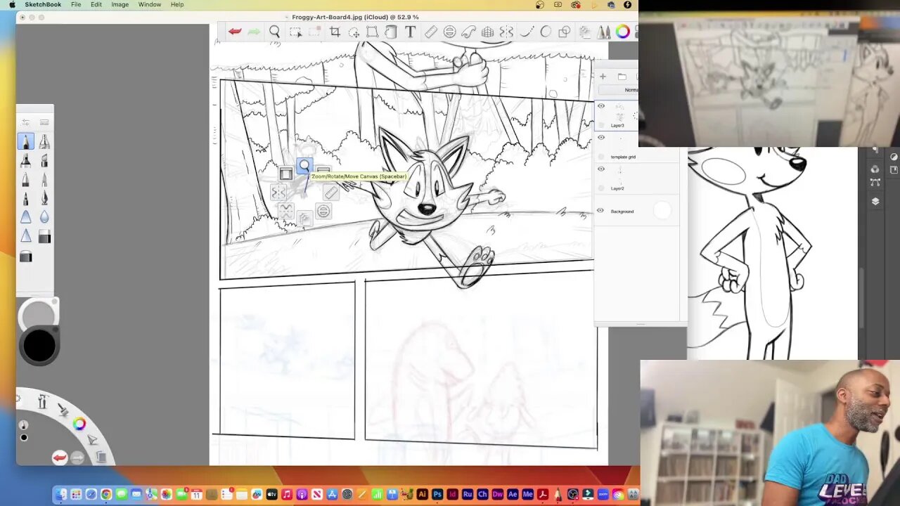This screenshot has height=506, width=900.
Task: Click the color wheel in the lagoon
Action: pos(79,424)
